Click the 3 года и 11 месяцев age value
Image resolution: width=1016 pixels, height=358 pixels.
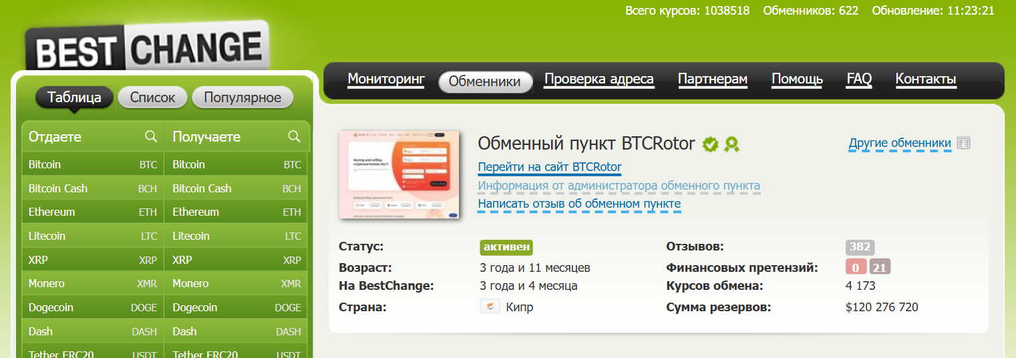pyautogui.click(x=535, y=268)
